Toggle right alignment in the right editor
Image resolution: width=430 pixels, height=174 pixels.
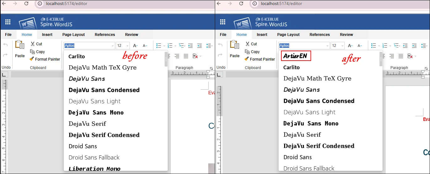[392, 56]
